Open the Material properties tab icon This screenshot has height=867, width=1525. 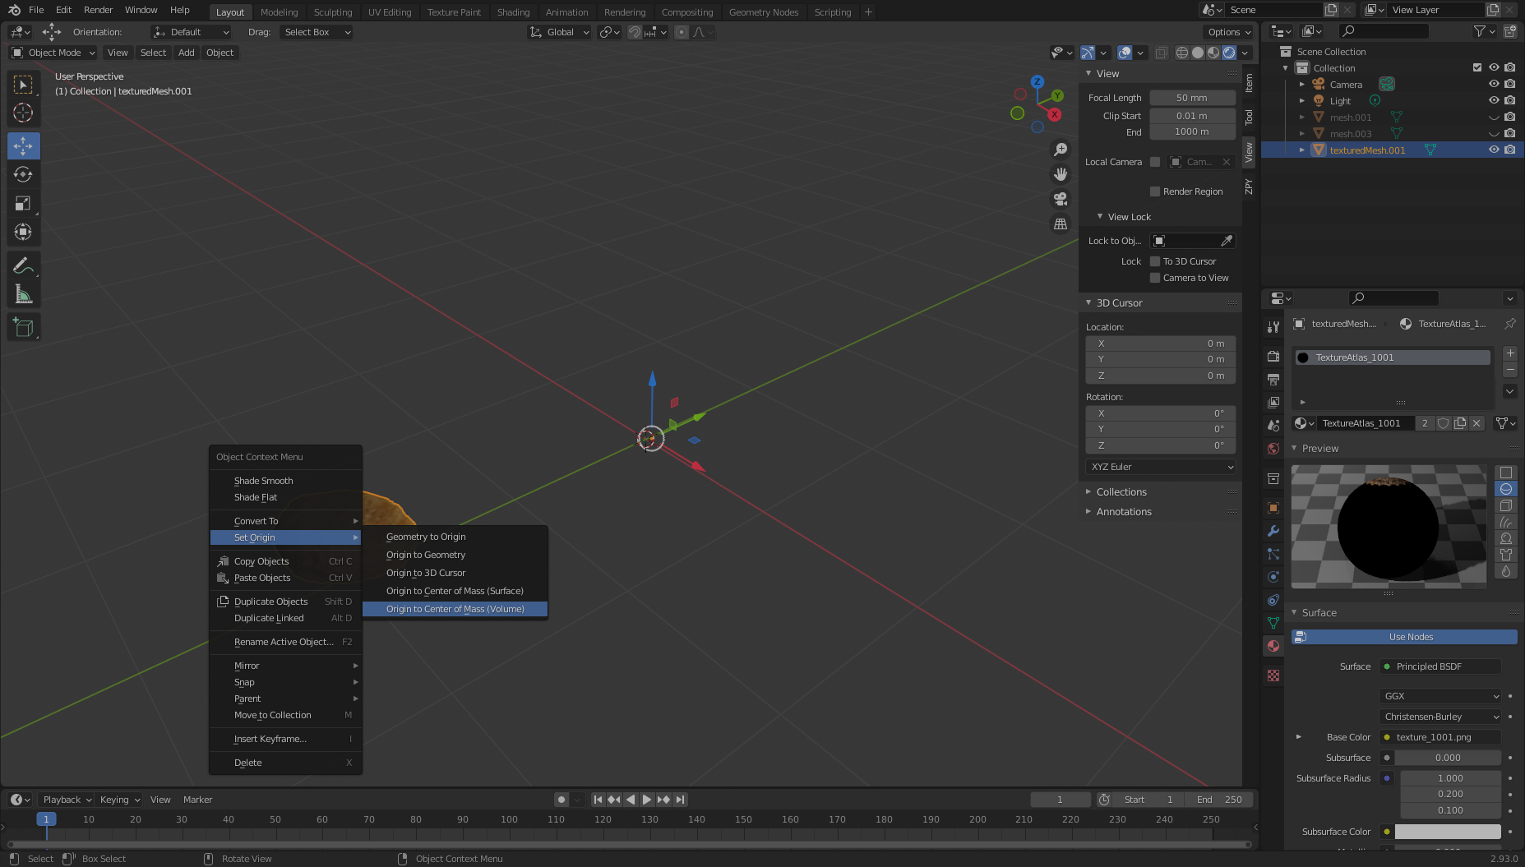1273,646
